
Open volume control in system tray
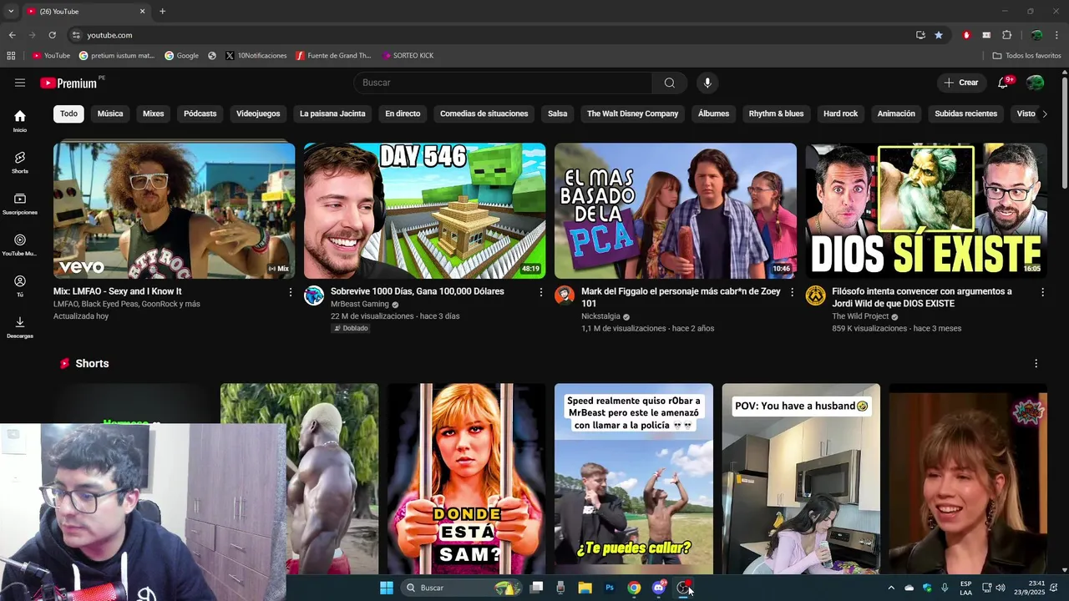(1000, 588)
